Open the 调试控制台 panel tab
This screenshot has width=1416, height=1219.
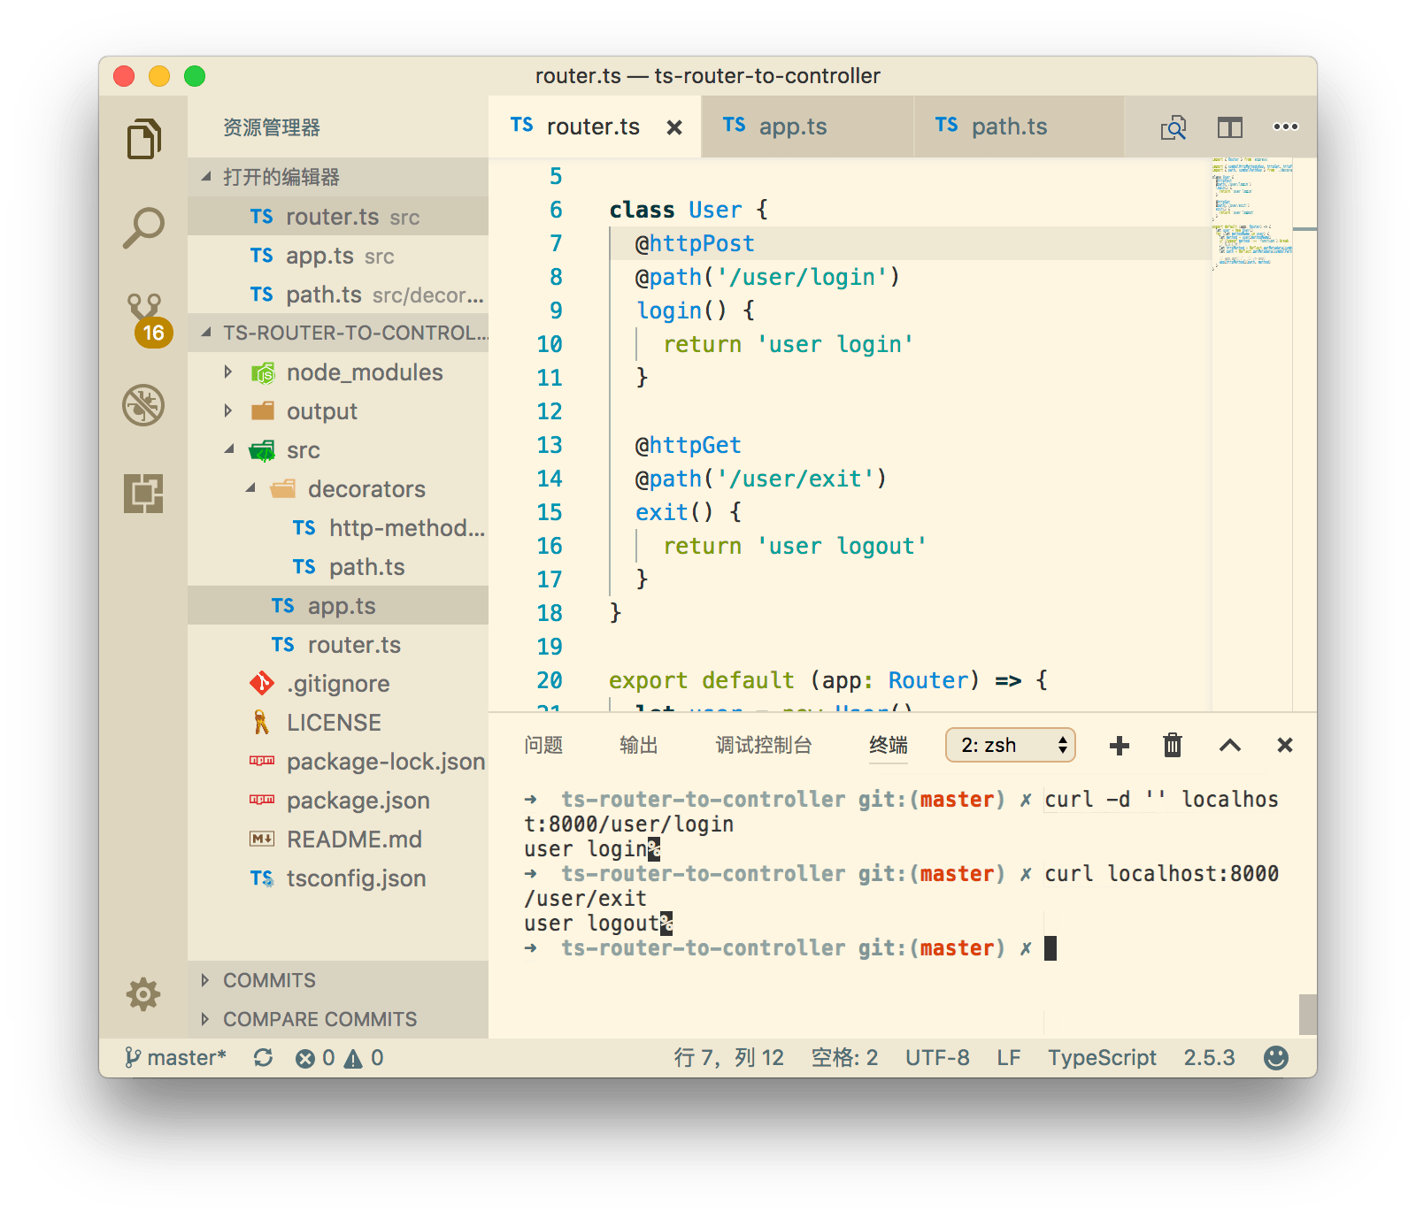click(764, 746)
